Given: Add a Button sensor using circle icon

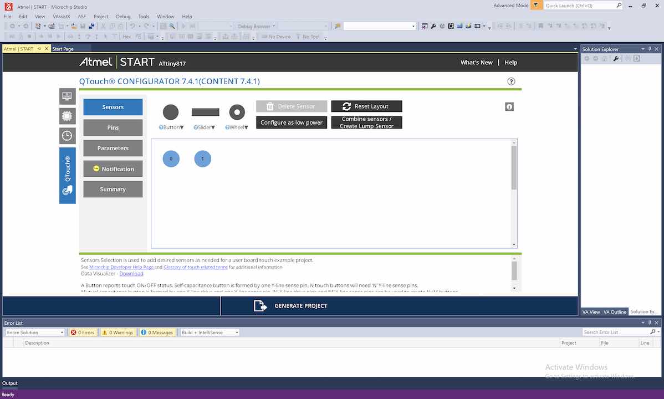Looking at the screenshot, I should (171, 112).
